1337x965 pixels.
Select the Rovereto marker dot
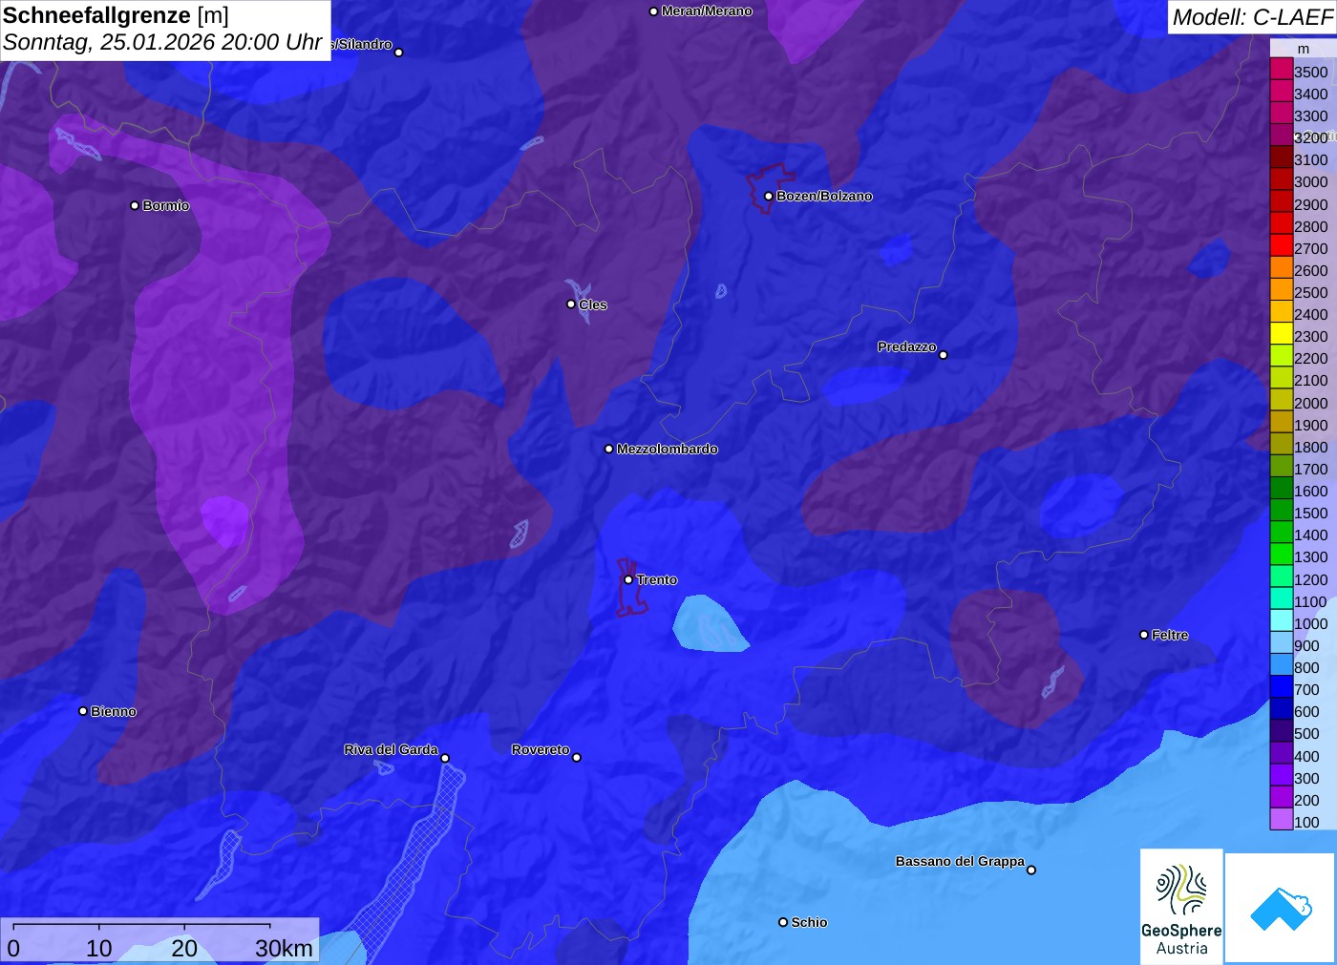coord(577,758)
